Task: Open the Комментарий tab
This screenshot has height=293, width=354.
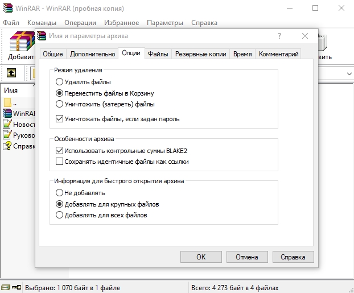Action: tap(278, 54)
